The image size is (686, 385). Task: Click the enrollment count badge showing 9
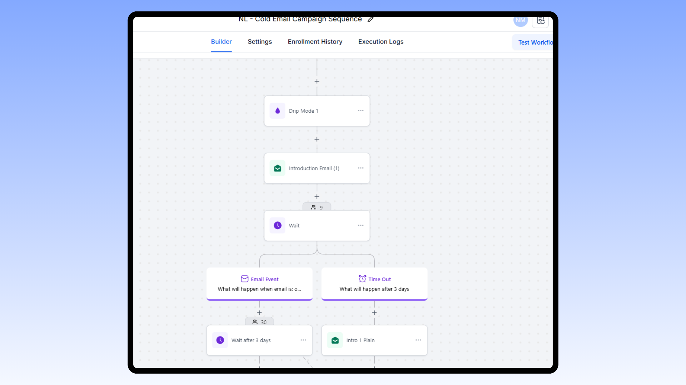[317, 207]
